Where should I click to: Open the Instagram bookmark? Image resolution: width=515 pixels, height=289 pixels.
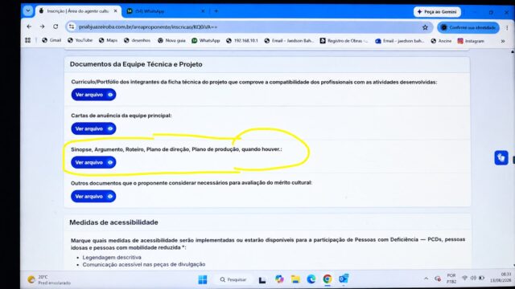click(471, 41)
